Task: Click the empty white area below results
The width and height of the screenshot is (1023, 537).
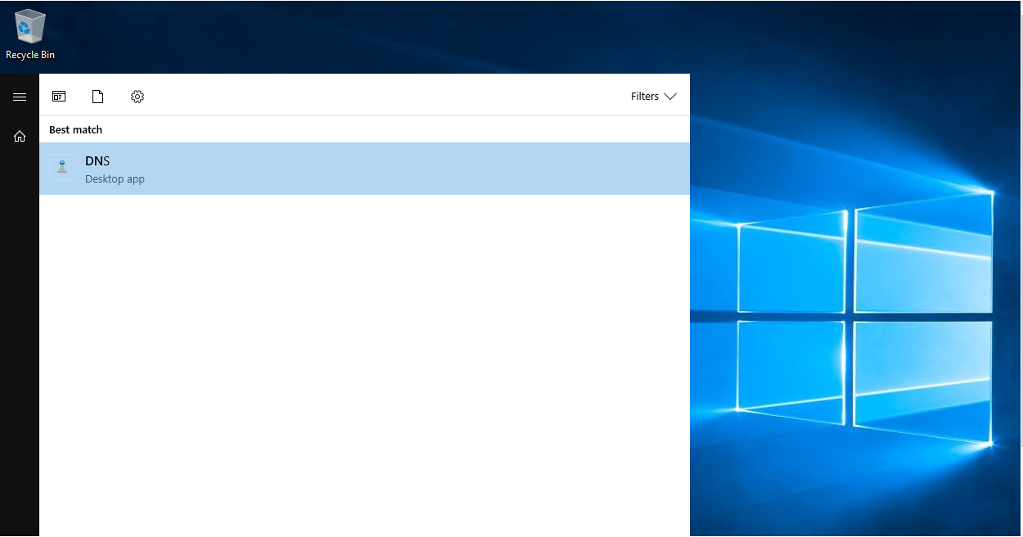Action: click(x=364, y=360)
